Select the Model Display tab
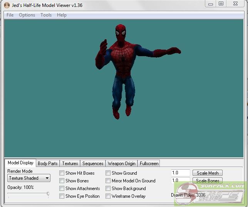 click(x=20, y=163)
